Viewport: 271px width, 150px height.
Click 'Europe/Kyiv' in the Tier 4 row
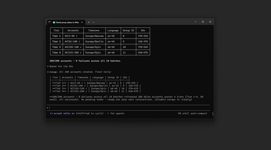tap(95, 52)
